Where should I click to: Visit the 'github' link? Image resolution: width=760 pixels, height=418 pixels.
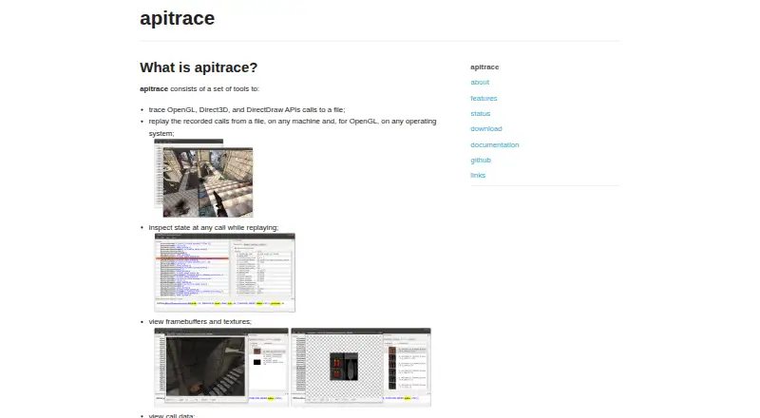[481, 160]
